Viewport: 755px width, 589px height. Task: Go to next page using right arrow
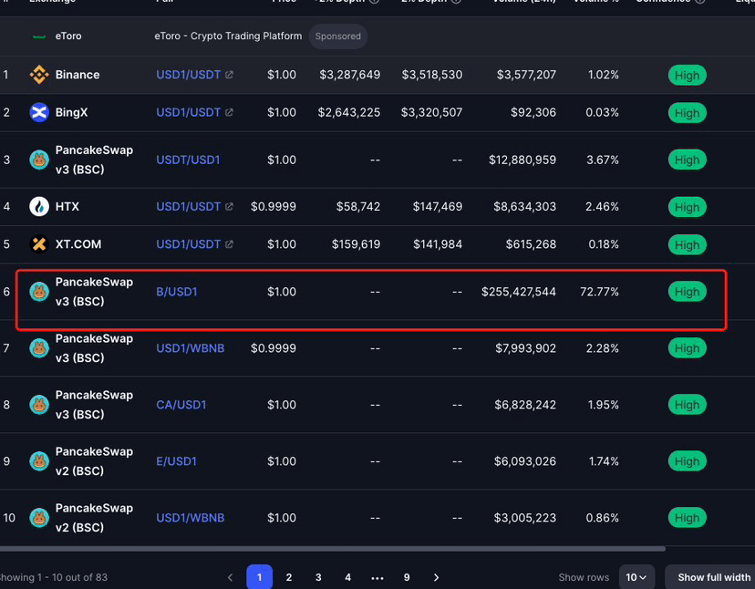(436, 577)
